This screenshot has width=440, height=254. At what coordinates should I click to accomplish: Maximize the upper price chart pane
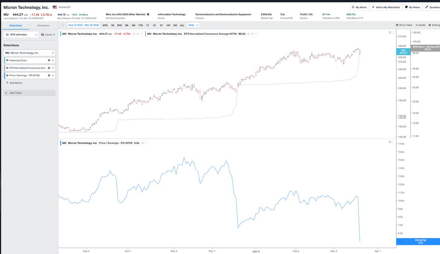click(x=393, y=33)
